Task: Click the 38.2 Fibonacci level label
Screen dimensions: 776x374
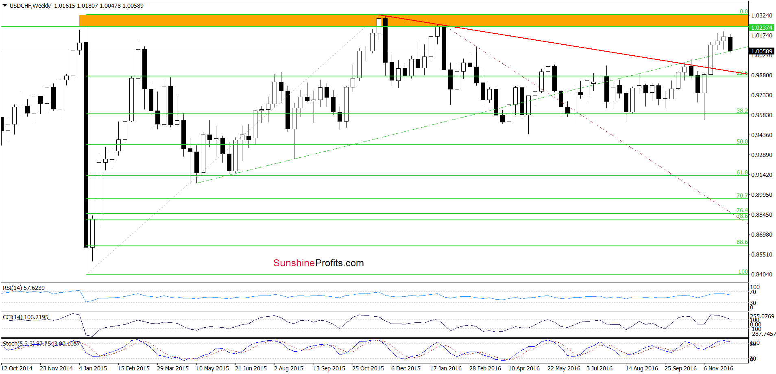Action: click(742, 111)
